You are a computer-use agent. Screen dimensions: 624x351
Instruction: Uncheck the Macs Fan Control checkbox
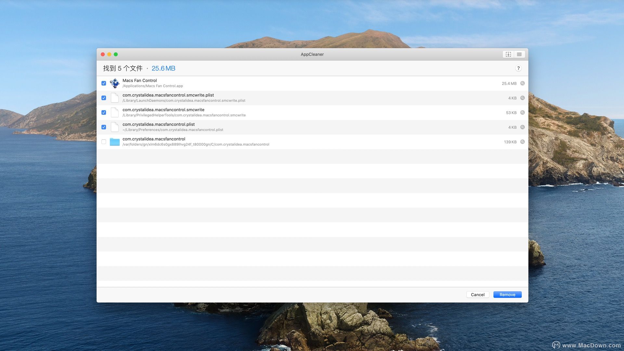104,83
